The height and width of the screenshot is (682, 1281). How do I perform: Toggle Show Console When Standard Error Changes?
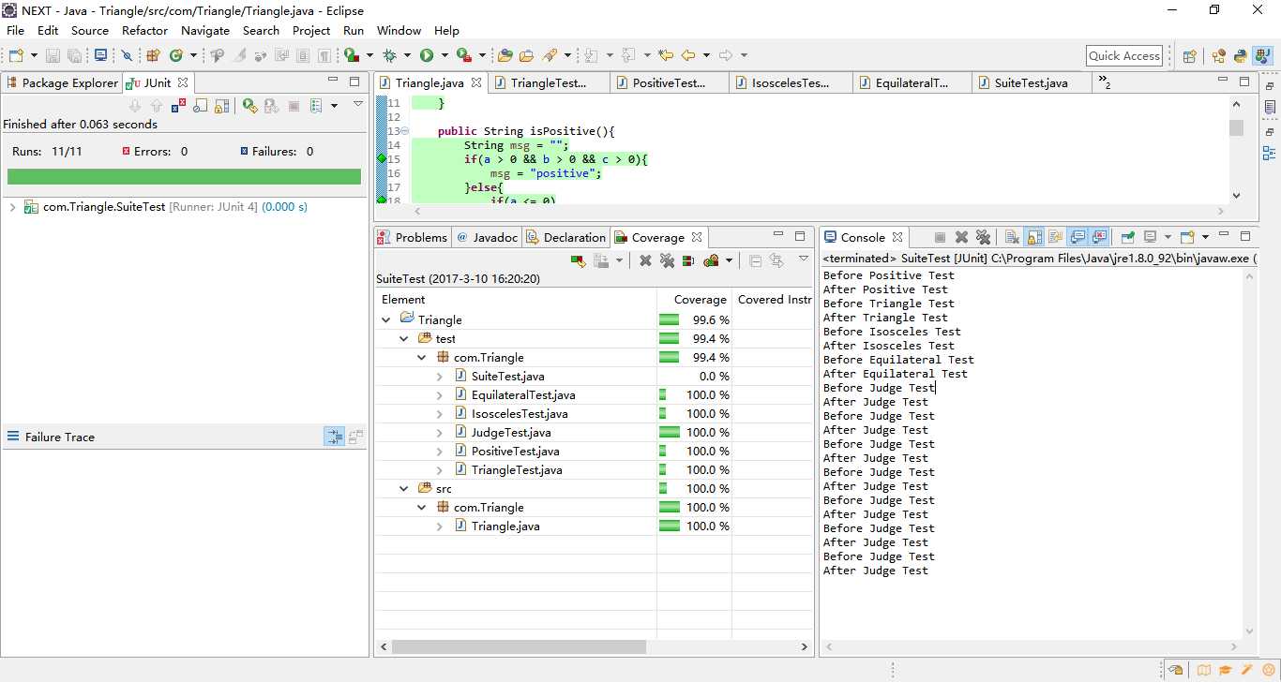click(x=1100, y=237)
